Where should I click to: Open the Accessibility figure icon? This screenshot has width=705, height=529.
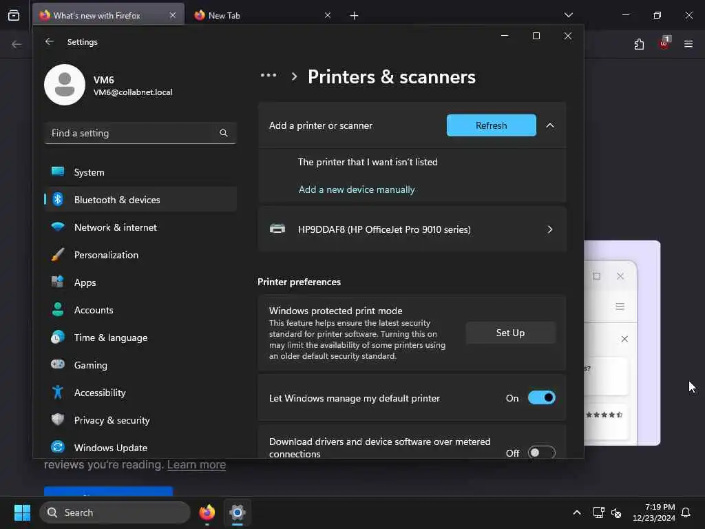(x=58, y=392)
